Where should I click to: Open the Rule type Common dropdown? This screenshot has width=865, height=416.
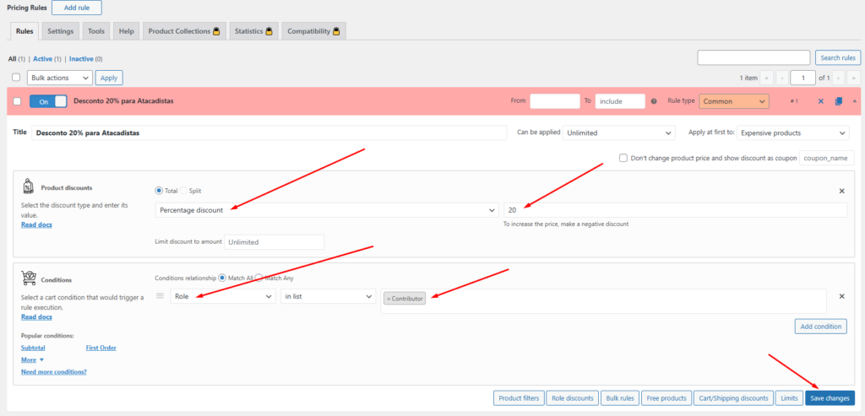[734, 101]
